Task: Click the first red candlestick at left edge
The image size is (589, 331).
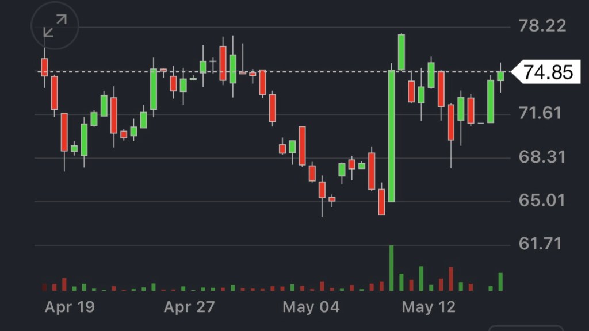Action: 44,67
